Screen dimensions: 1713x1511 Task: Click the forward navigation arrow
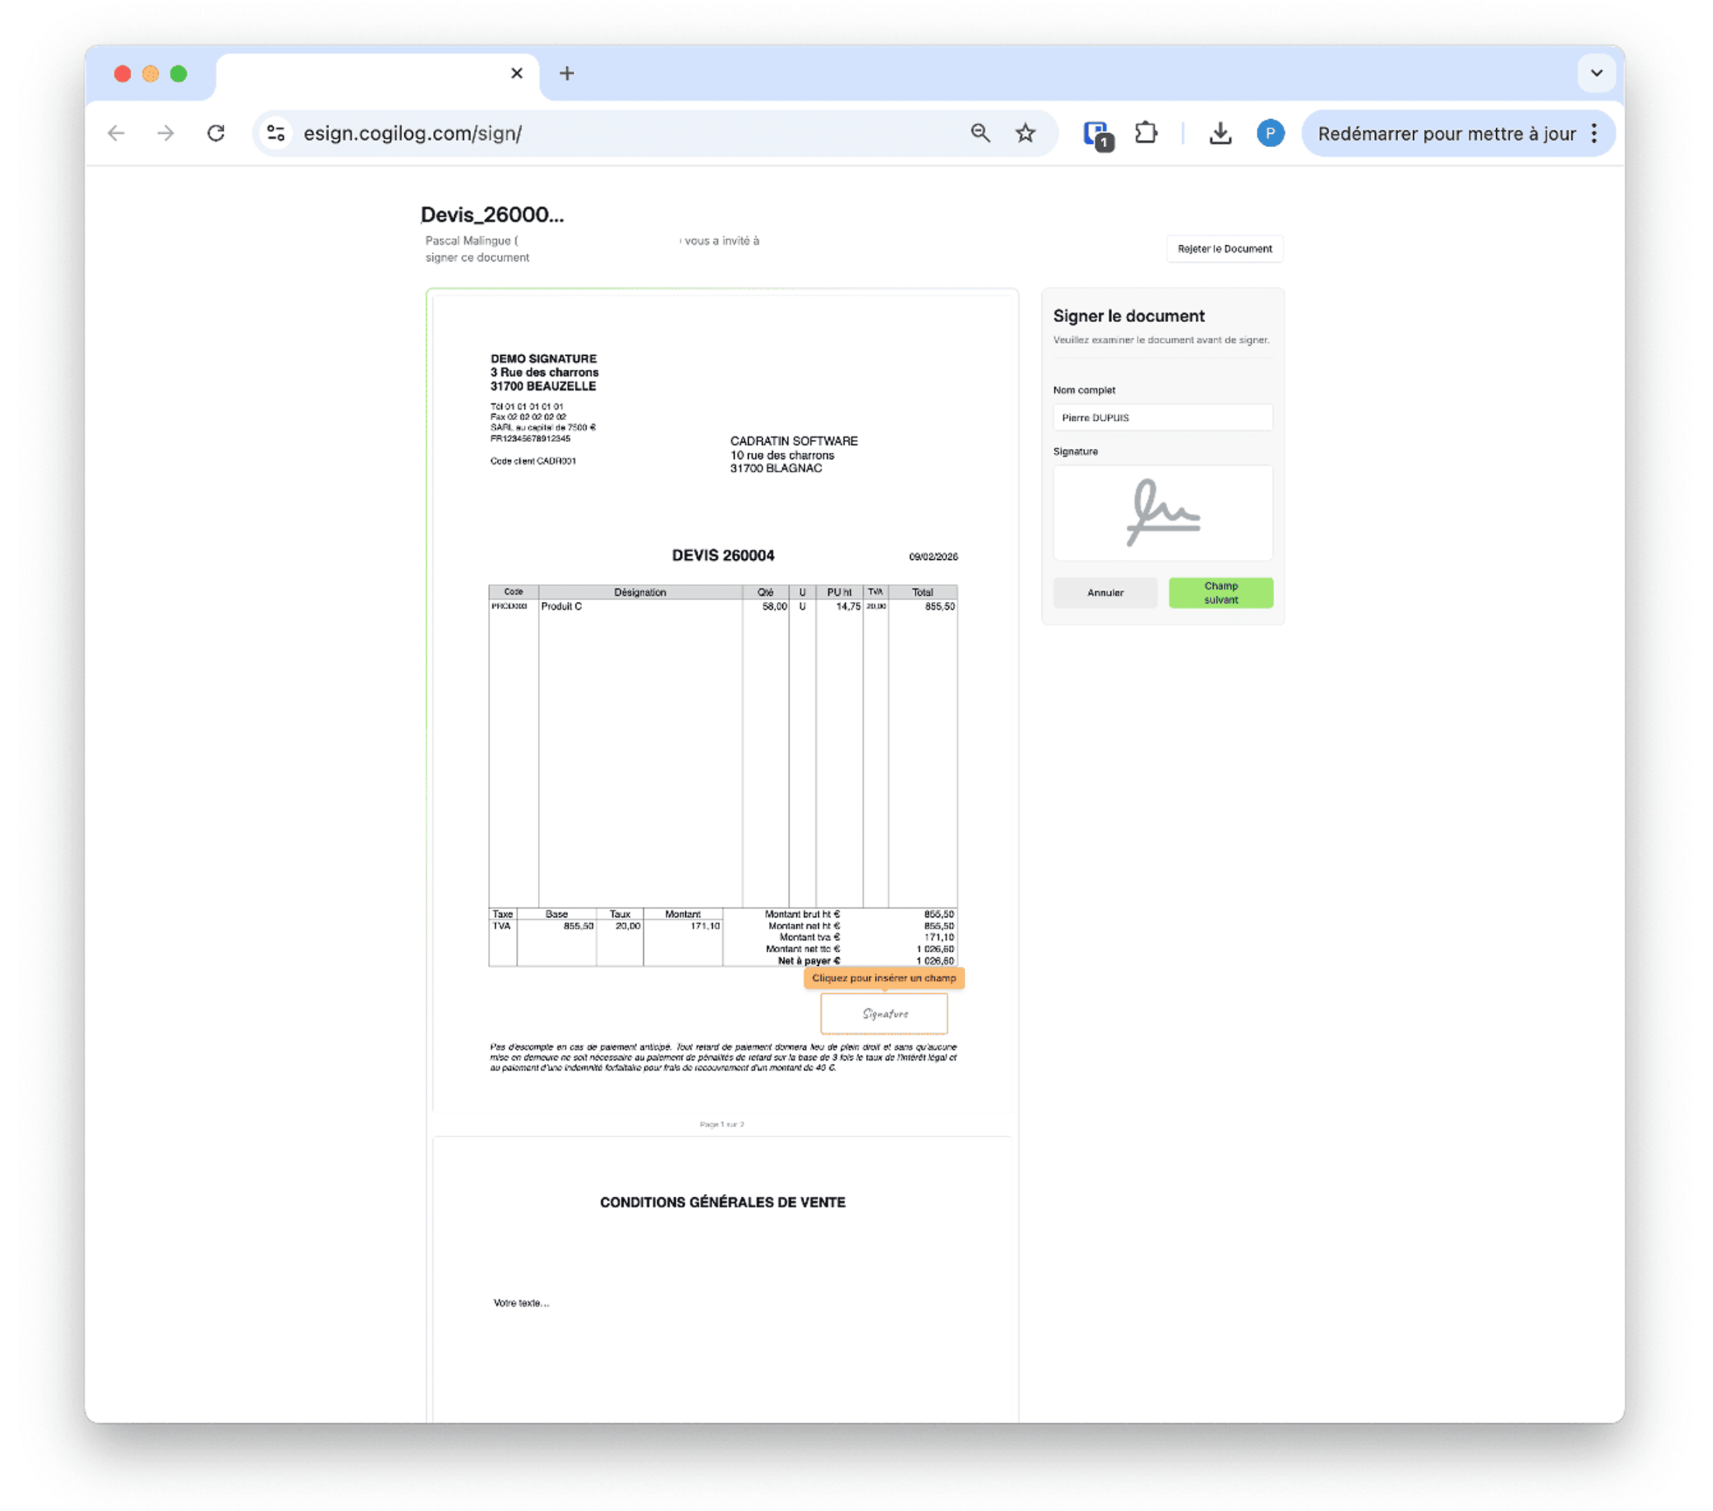click(x=166, y=133)
